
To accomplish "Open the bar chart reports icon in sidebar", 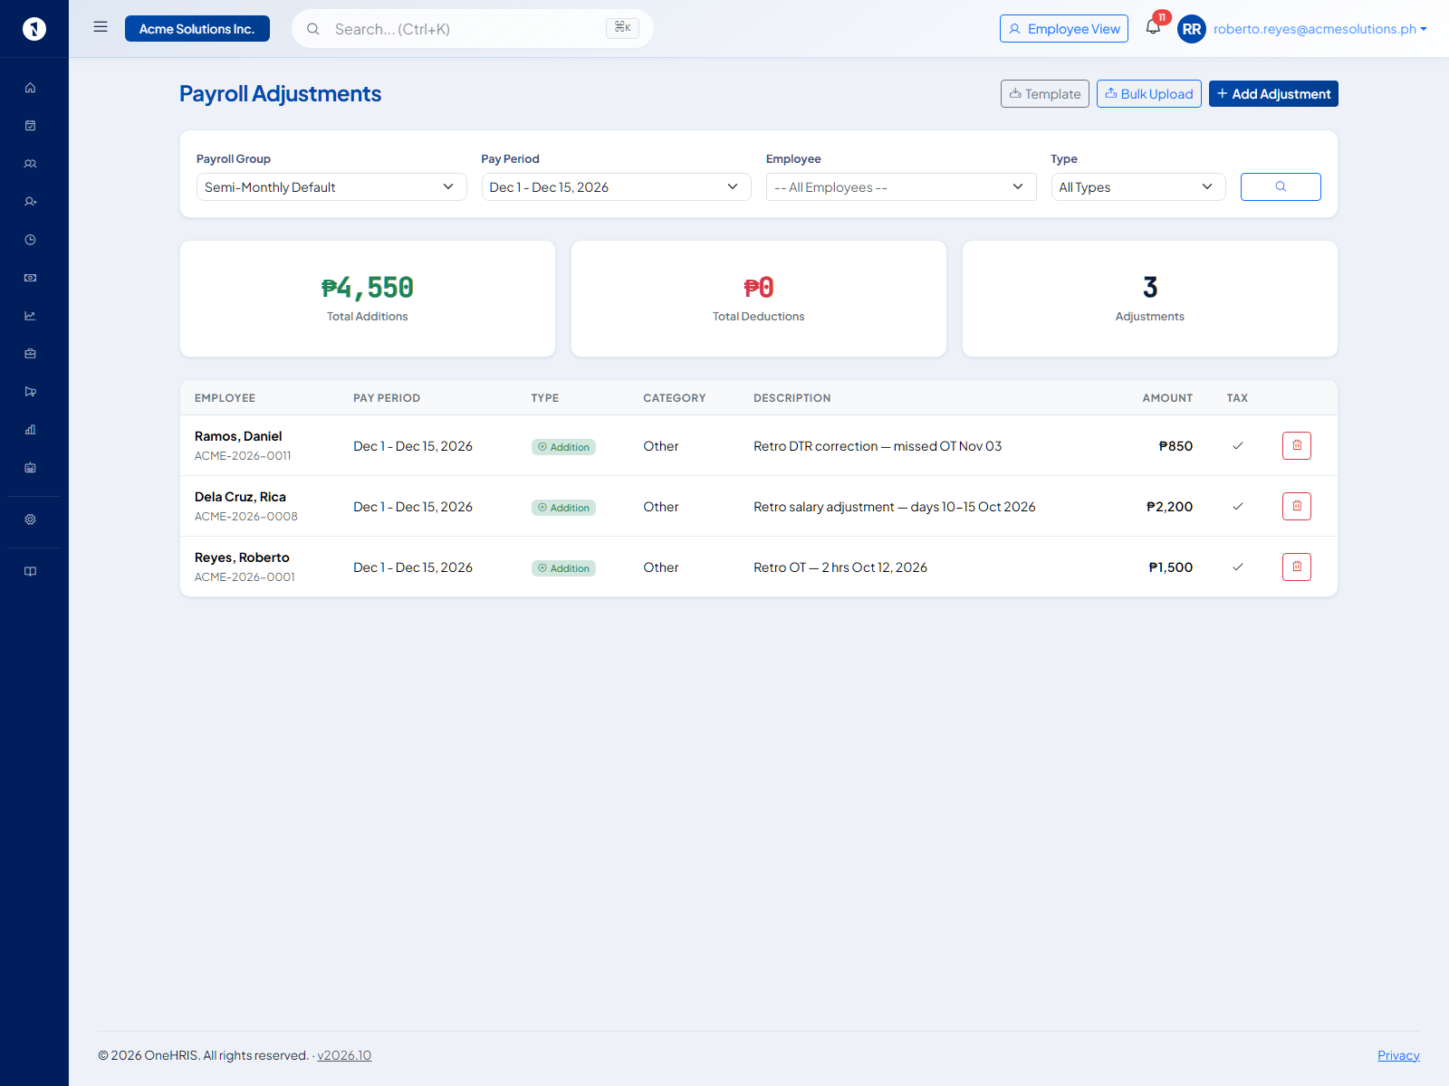I will 30,430.
